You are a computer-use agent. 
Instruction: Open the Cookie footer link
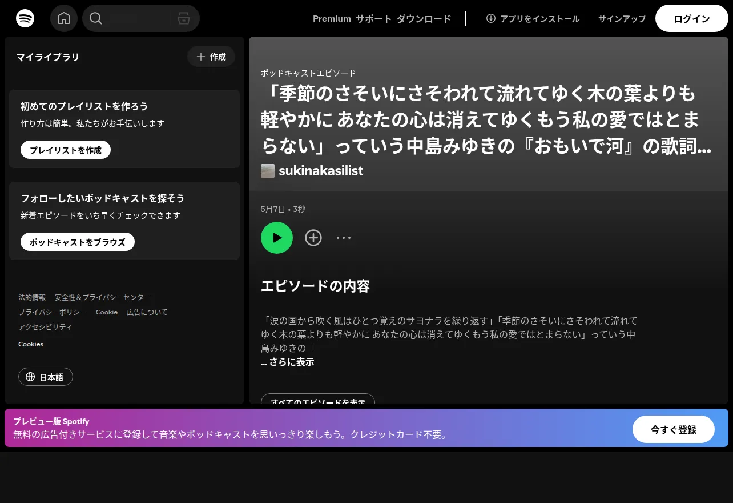pos(107,312)
